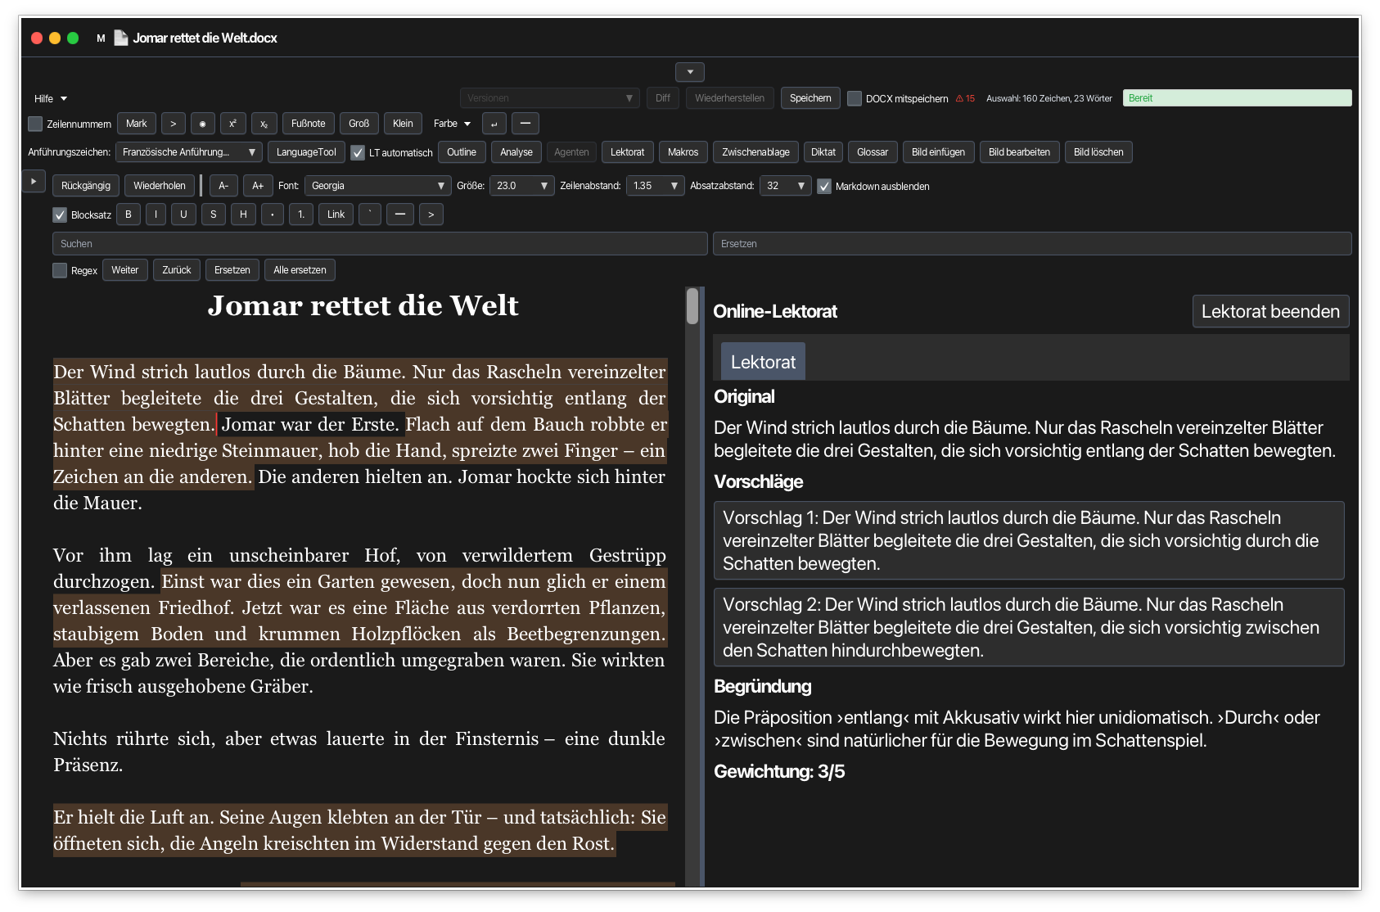Image resolution: width=1380 pixels, height=912 pixels.
Task: Click the M indicator in title bar
Action: tap(101, 38)
